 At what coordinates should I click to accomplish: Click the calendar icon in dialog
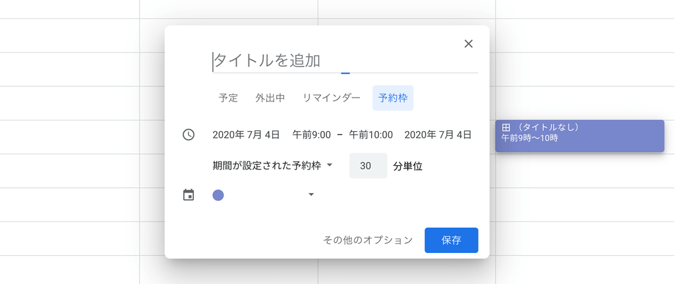pos(189,195)
